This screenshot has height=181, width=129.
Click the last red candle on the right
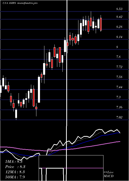101,24
